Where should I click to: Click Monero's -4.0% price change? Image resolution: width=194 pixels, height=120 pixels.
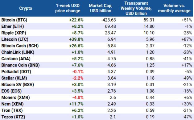tap(78, 98)
